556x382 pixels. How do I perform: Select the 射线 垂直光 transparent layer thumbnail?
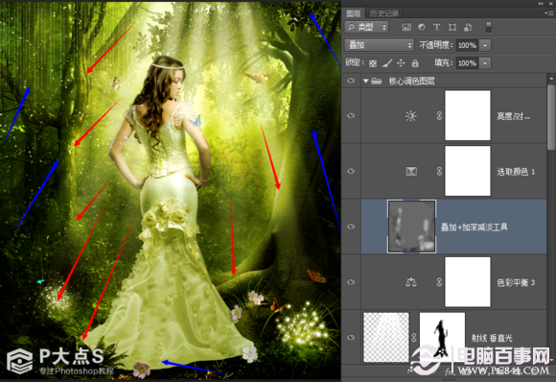tap(386, 337)
